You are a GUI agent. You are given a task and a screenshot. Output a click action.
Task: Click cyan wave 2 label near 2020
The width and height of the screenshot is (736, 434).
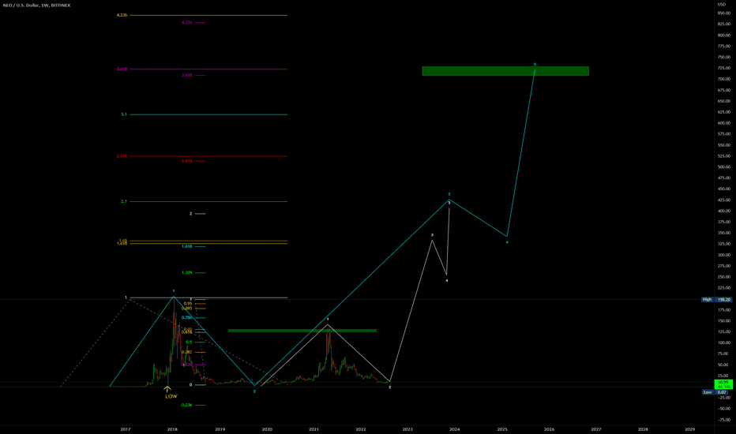254,391
